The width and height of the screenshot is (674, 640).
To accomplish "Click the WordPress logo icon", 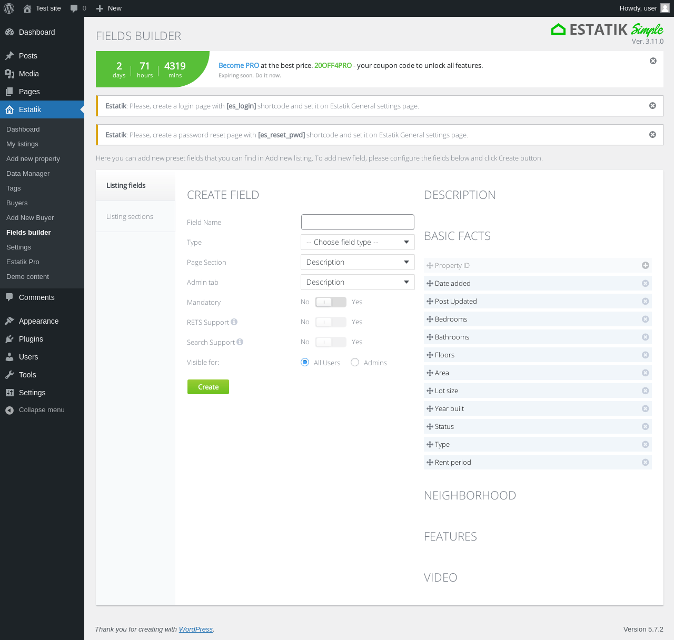I will point(9,8).
